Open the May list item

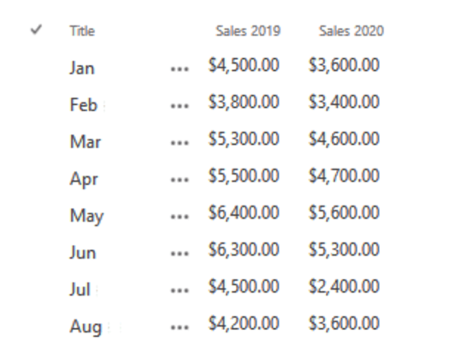pyautogui.click(x=87, y=216)
